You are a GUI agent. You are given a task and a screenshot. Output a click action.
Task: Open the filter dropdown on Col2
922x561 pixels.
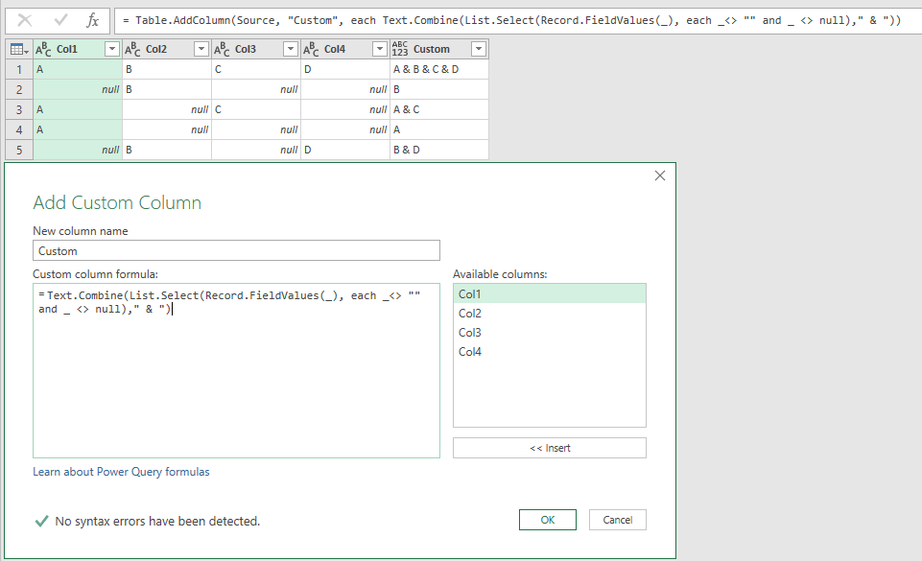coord(202,48)
